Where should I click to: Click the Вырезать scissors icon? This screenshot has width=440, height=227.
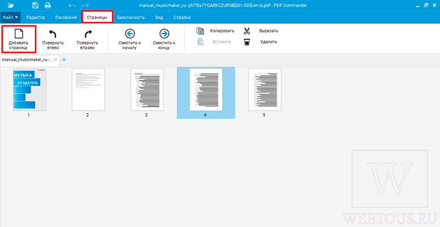click(x=246, y=31)
